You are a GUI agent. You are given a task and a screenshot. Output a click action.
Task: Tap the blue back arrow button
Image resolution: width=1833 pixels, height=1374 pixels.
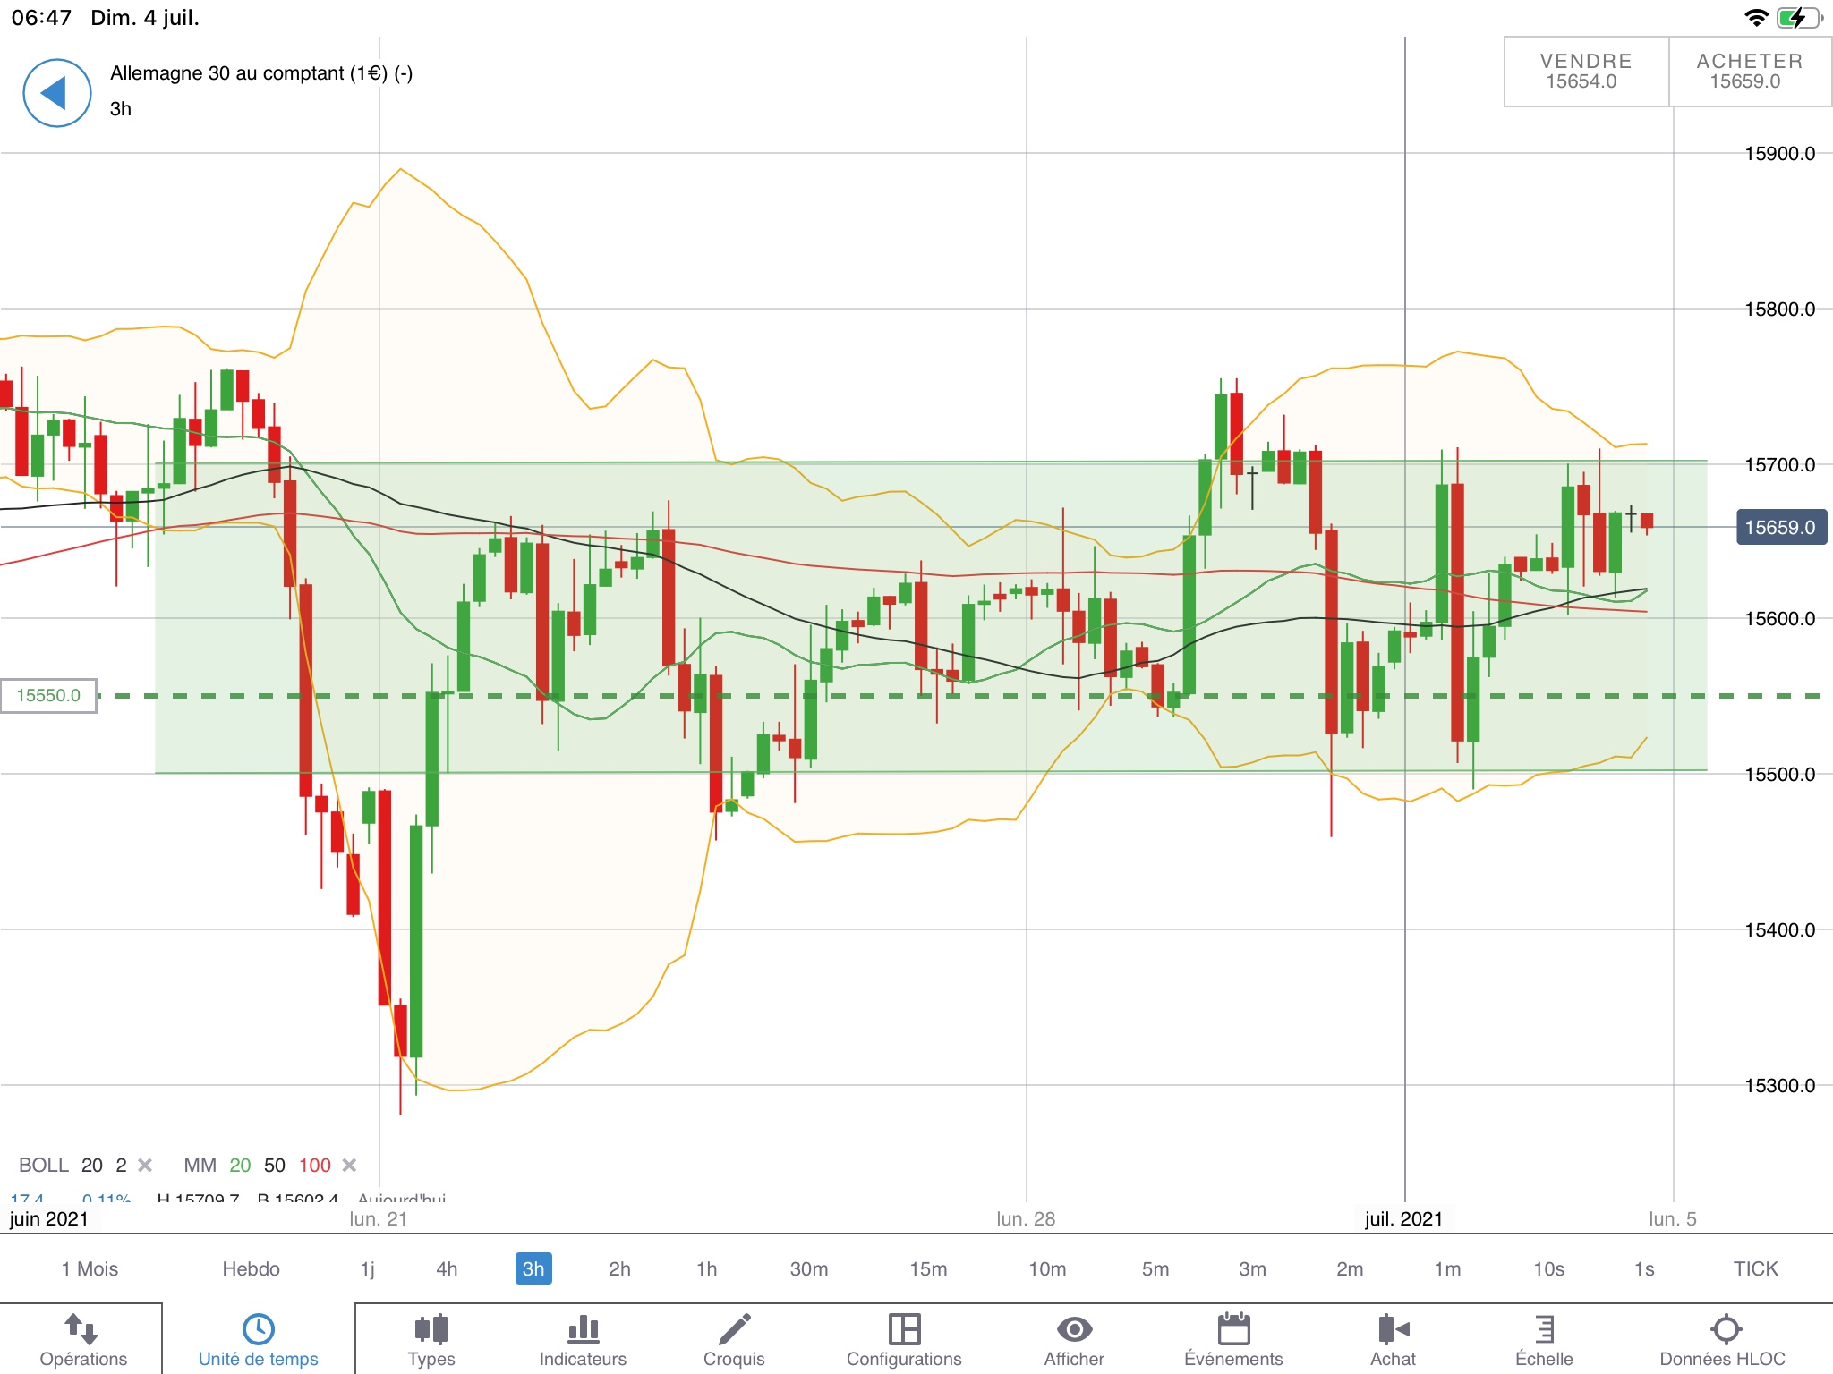coord(56,93)
